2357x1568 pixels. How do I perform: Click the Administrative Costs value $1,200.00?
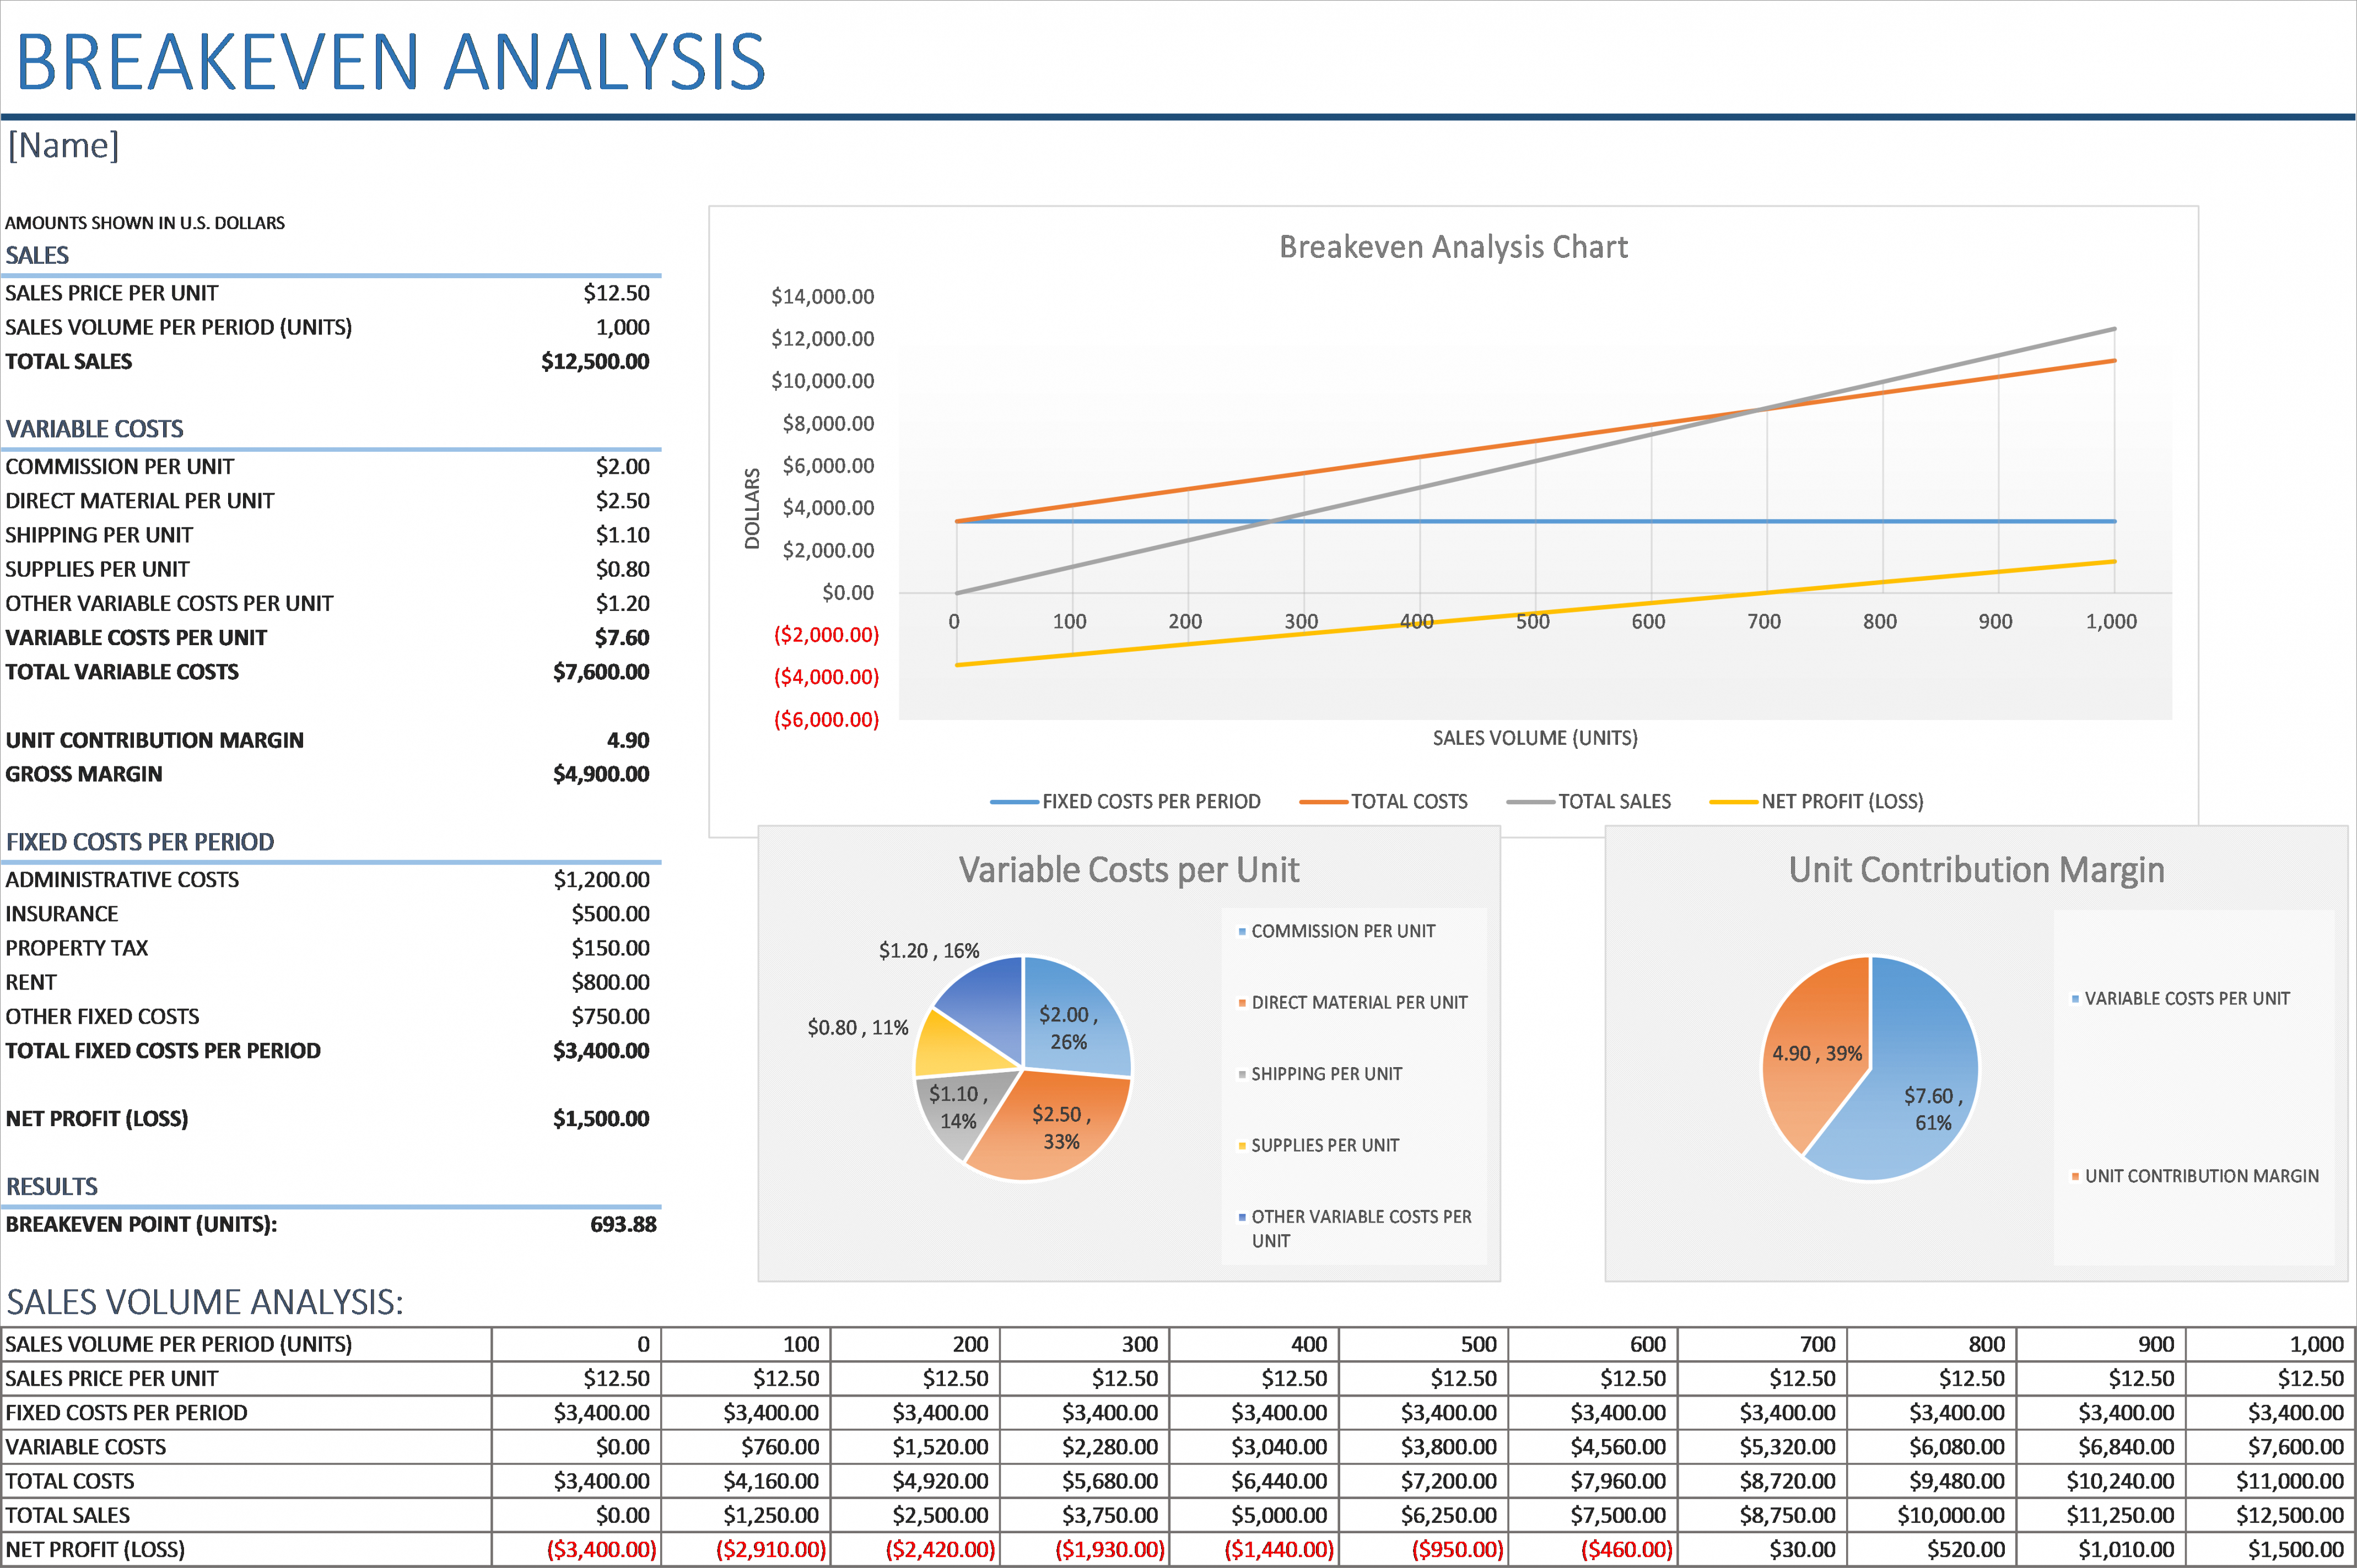tap(601, 879)
